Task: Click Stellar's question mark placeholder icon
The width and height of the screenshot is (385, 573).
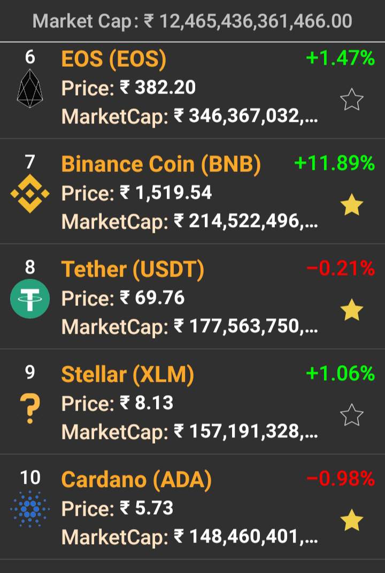Action: pyautogui.click(x=30, y=408)
